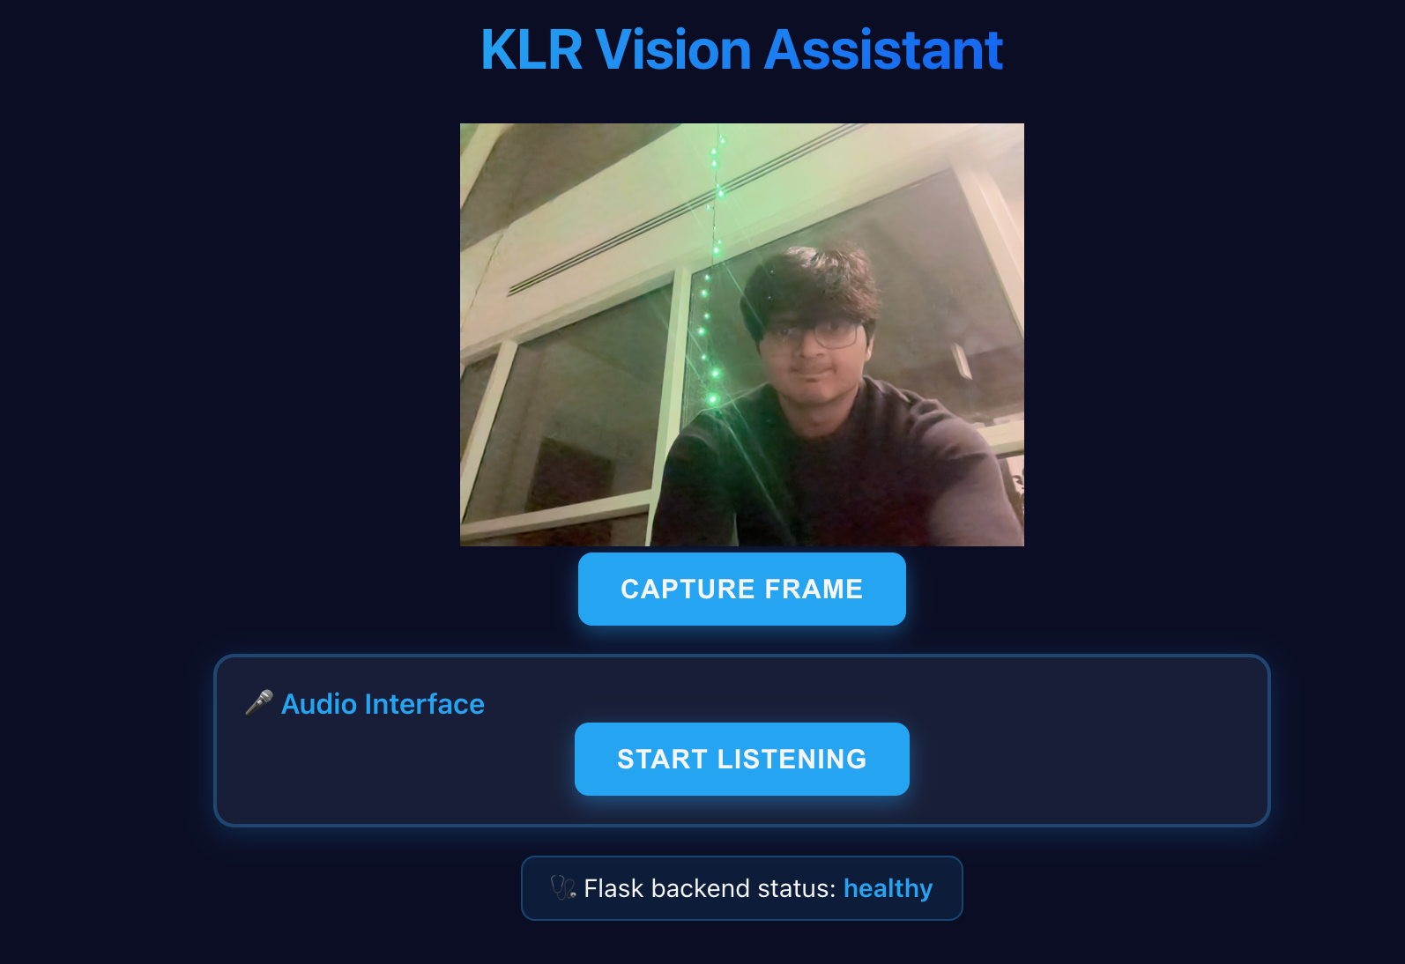Click the word Interface in panel heading

point(424,704)
